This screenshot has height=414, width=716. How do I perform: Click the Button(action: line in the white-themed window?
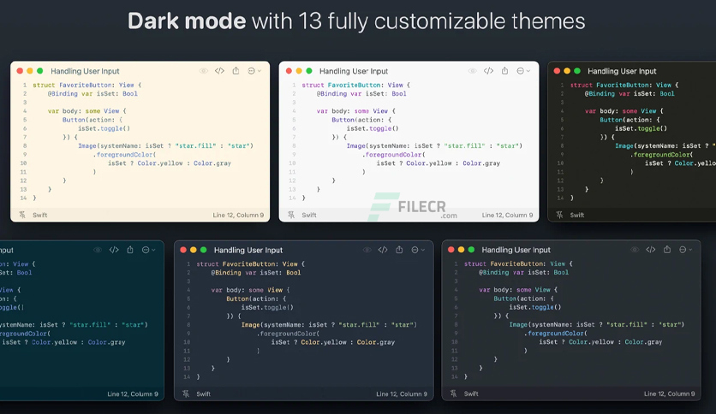click(361, 120)
